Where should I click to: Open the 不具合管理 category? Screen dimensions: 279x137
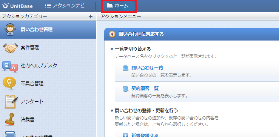pos(32,84)
